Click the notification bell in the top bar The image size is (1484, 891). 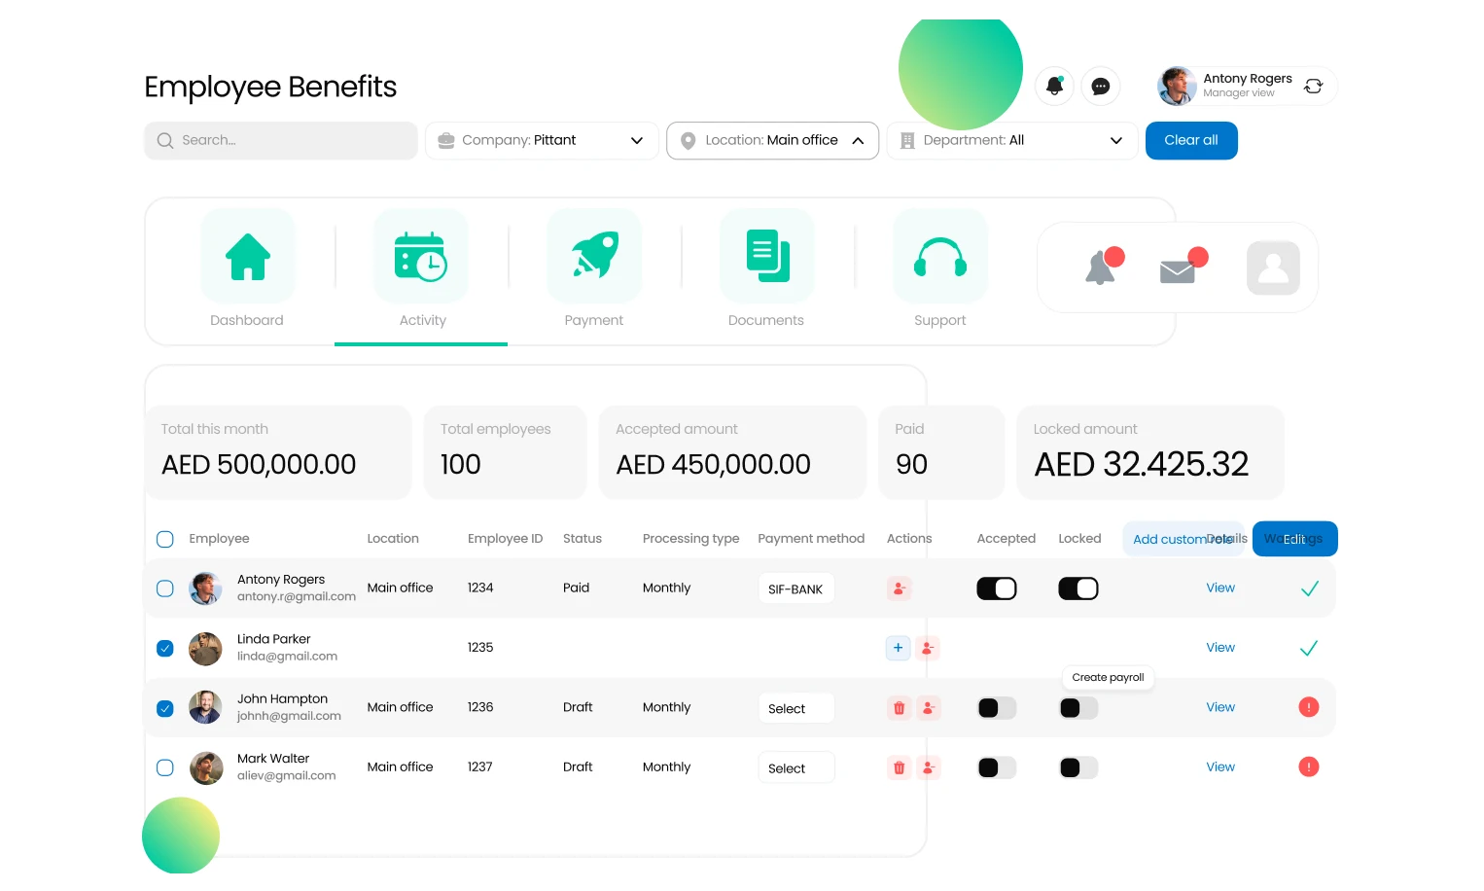coord(1054,86)
